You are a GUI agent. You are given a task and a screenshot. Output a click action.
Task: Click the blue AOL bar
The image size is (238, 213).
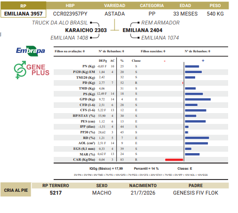click(197, 143)
